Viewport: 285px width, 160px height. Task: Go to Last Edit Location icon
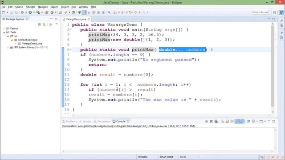(x=131, y=12)
